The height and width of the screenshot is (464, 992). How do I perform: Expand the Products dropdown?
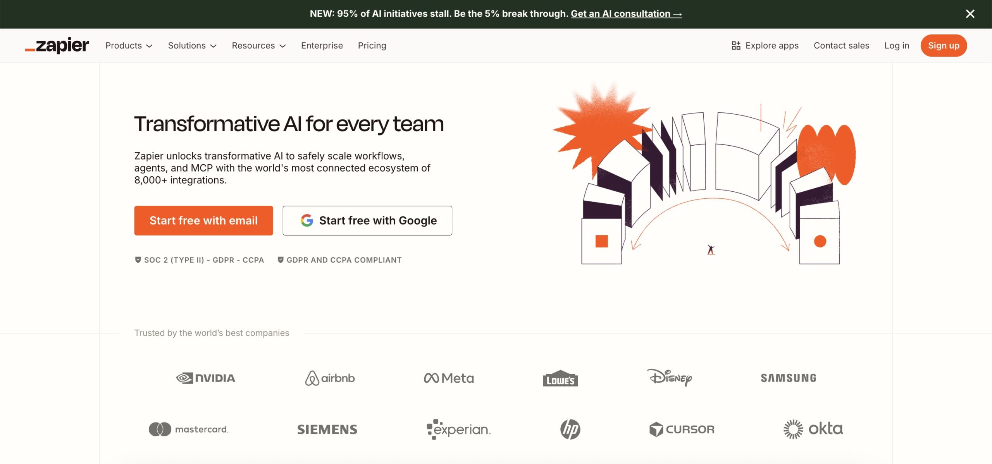click(x=129, y=45)
